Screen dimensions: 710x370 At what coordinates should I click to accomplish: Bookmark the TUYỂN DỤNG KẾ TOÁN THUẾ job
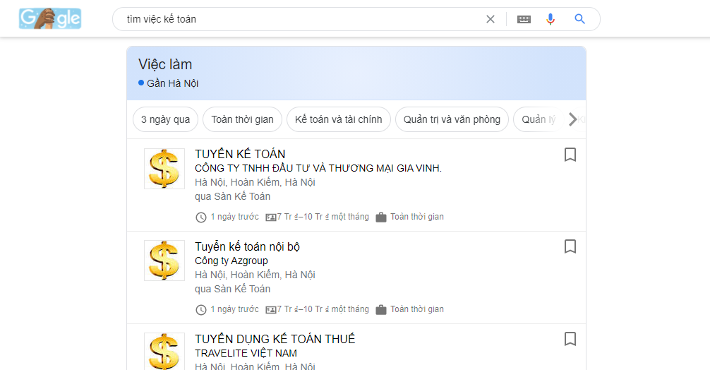[x=570, y=339]
